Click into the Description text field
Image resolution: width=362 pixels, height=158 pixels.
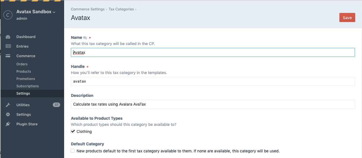coord(213,104)
